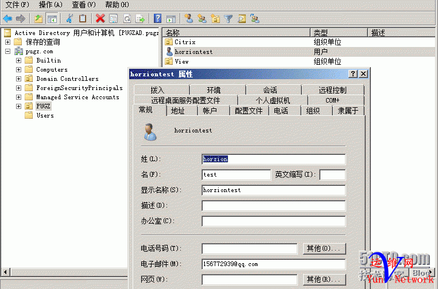Open Help with blue question mark icon

157,19
